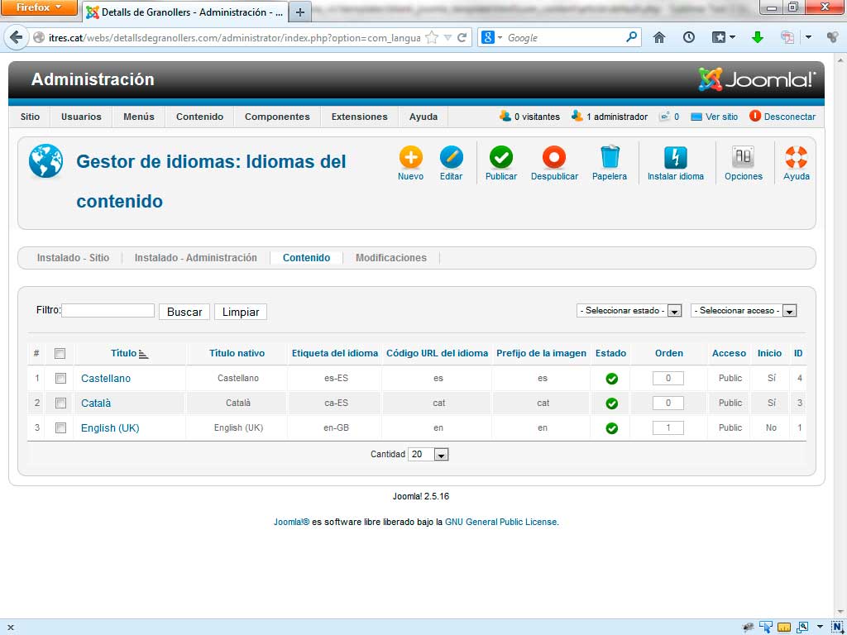
Task: Click the Nuevo toolbar icon
Action: [410, 157]
